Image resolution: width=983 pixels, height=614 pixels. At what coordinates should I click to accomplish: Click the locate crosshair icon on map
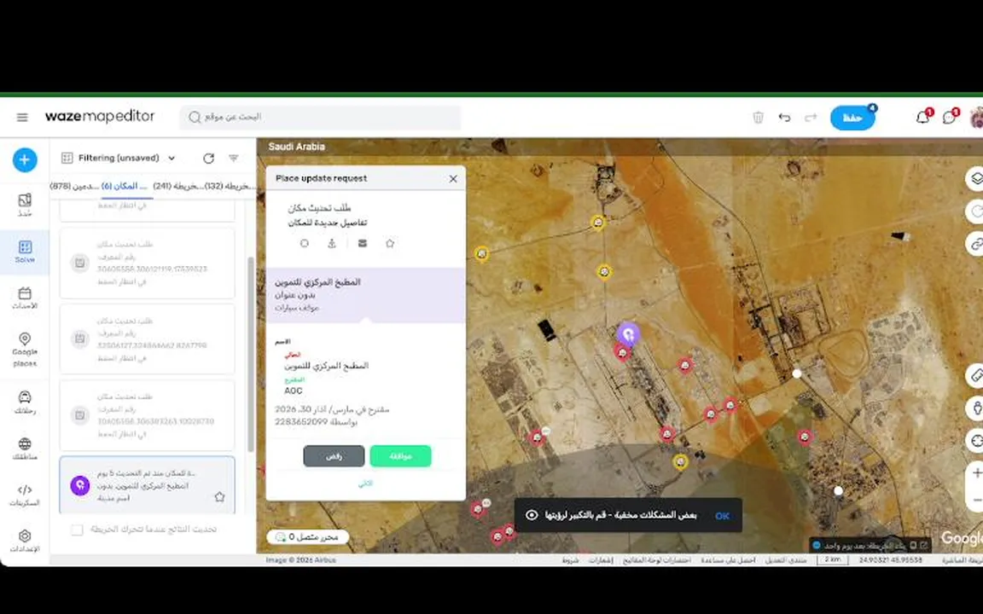[974, 440]
